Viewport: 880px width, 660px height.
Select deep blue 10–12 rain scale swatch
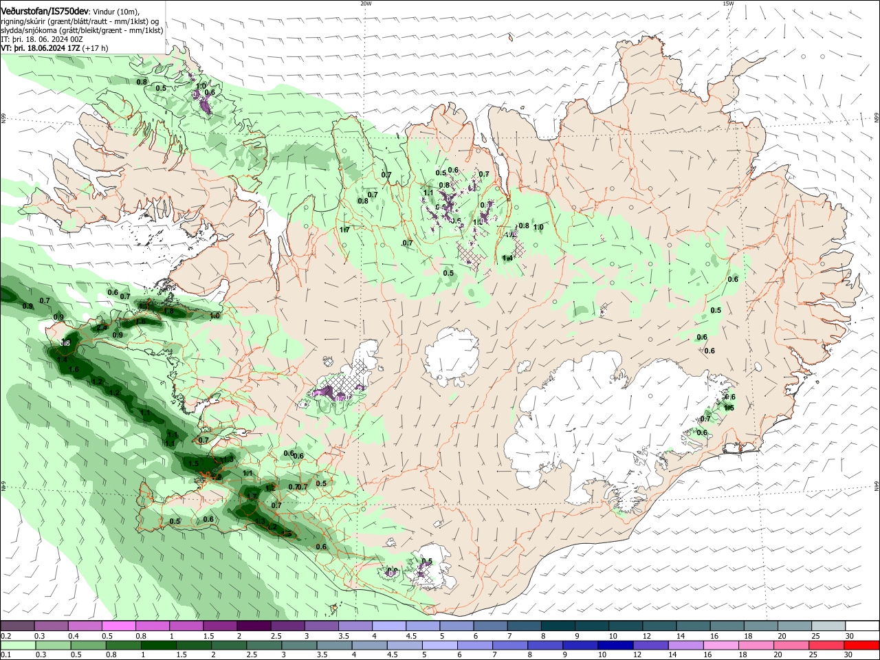(616, 645)
